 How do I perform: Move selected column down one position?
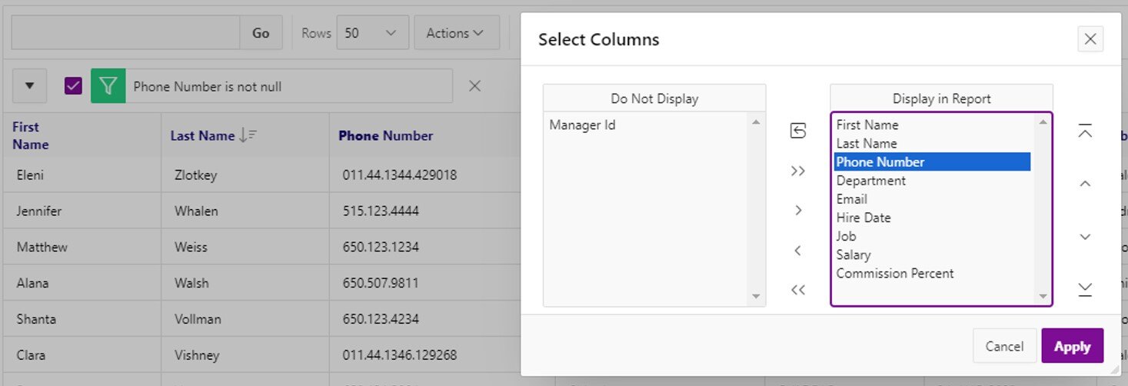(x=1085, y=236)
